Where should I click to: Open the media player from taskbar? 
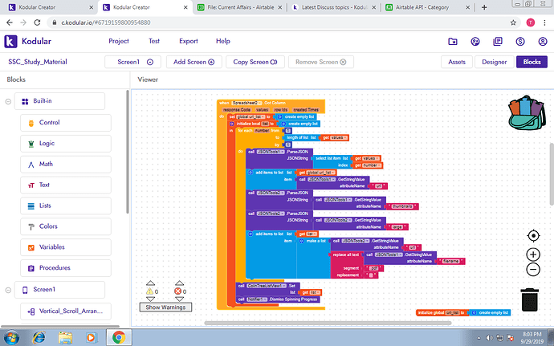coord(91,337)
